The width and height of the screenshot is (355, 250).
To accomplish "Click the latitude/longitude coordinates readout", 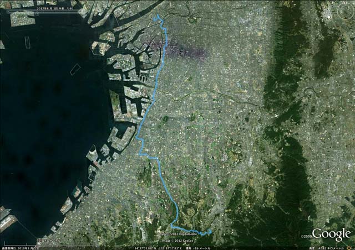I will tap(158, 248).
